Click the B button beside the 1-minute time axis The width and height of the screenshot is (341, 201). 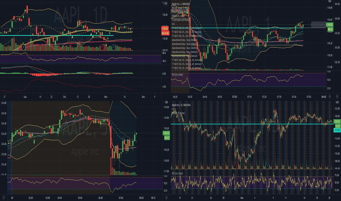pos(337,96)
